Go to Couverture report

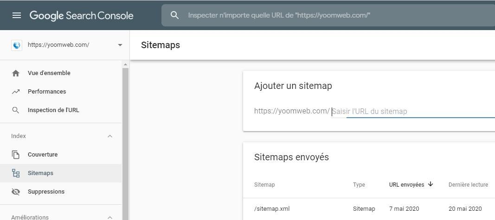[43, 155]
